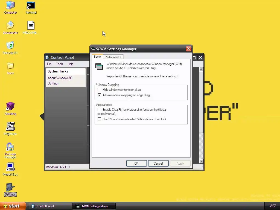Switch to 96WM Settings Manager taskbar item

pyautogui.click(x=94, y=206)
